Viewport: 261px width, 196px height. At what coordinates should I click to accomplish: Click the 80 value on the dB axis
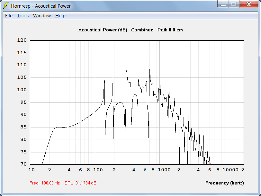(23, 139)
